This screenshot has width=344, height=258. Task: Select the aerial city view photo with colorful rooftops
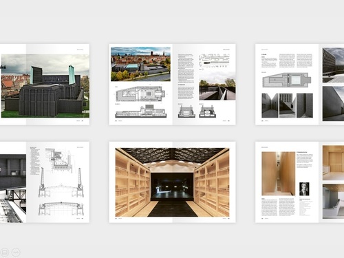point(140,64)
